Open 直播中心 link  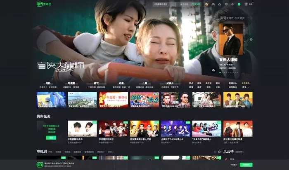pyautogui.click(x=233, y=83)
